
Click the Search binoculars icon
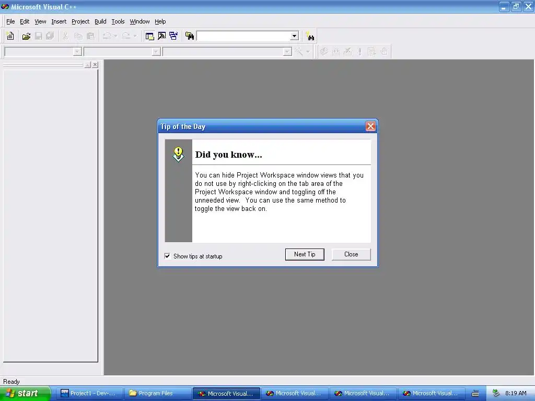coord(310,36)
